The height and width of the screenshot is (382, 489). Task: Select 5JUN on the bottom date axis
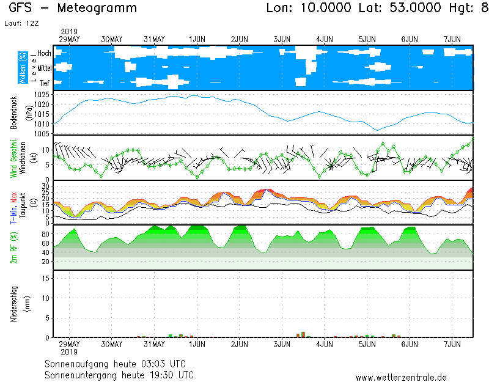tap(367, 345)
